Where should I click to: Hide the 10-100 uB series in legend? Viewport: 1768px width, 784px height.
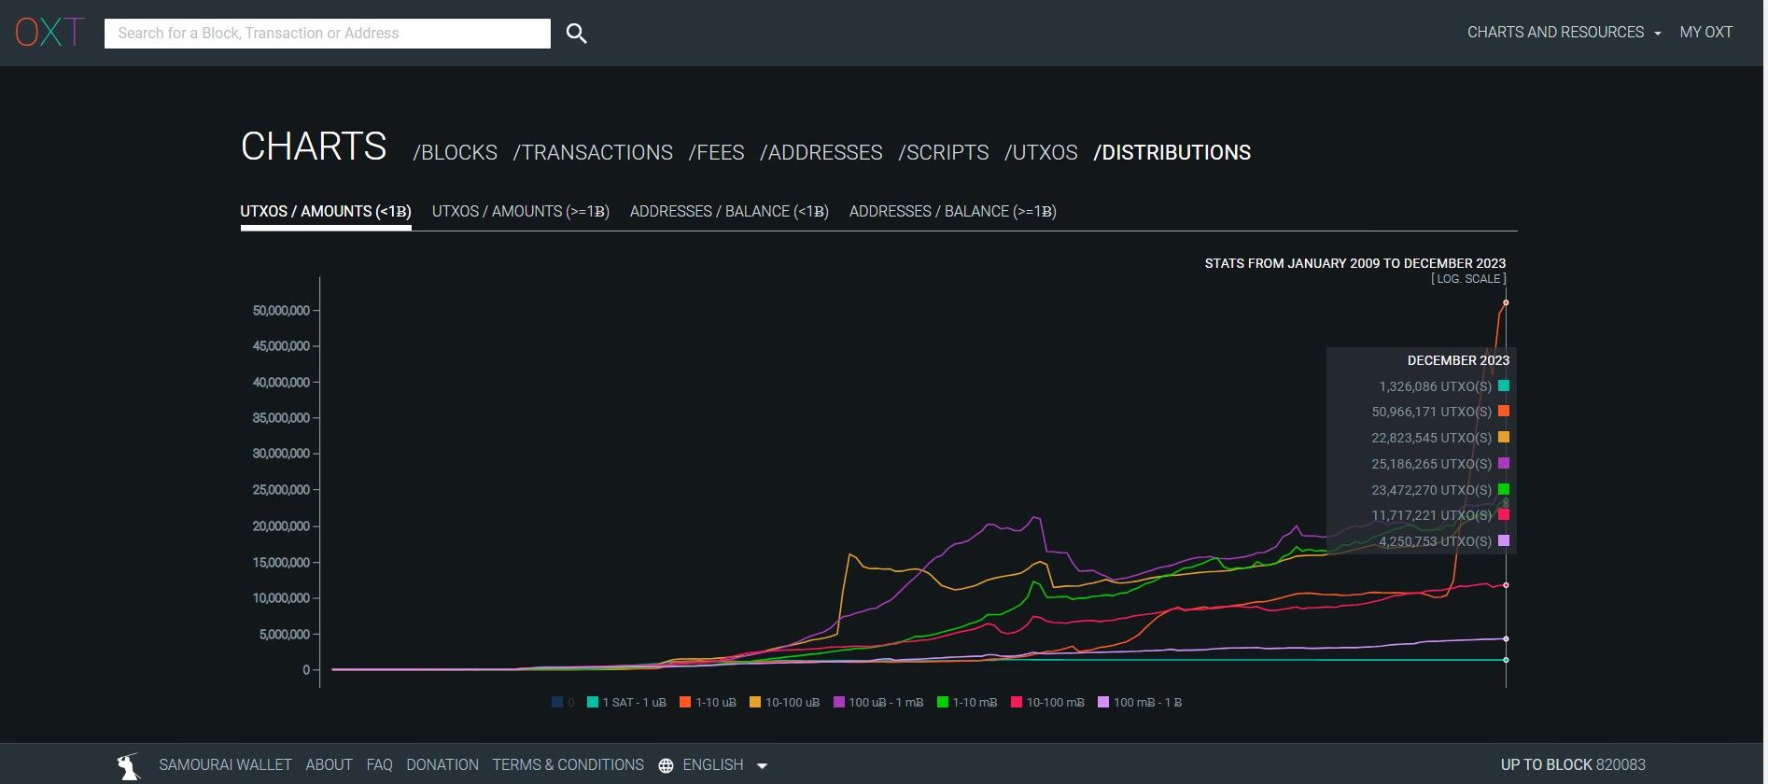784,702
